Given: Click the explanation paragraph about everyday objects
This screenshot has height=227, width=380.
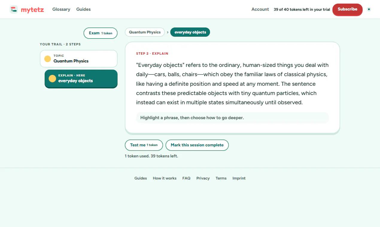Looking at the screenshot, I should click(x=232, y=84).
